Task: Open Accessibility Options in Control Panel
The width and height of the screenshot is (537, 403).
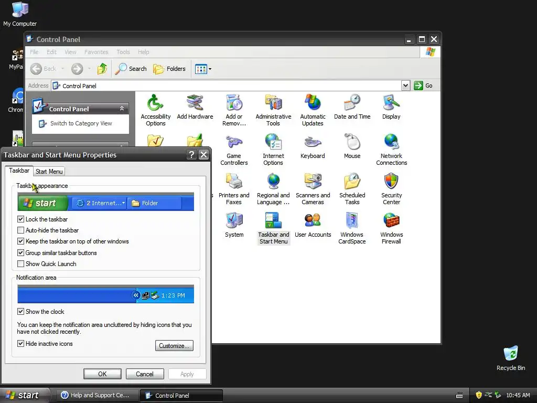Action: (155, 110)
